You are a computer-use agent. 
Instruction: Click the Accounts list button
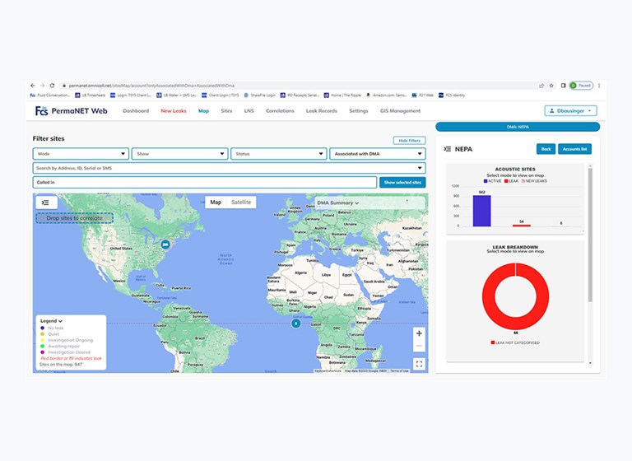point(574,149)
